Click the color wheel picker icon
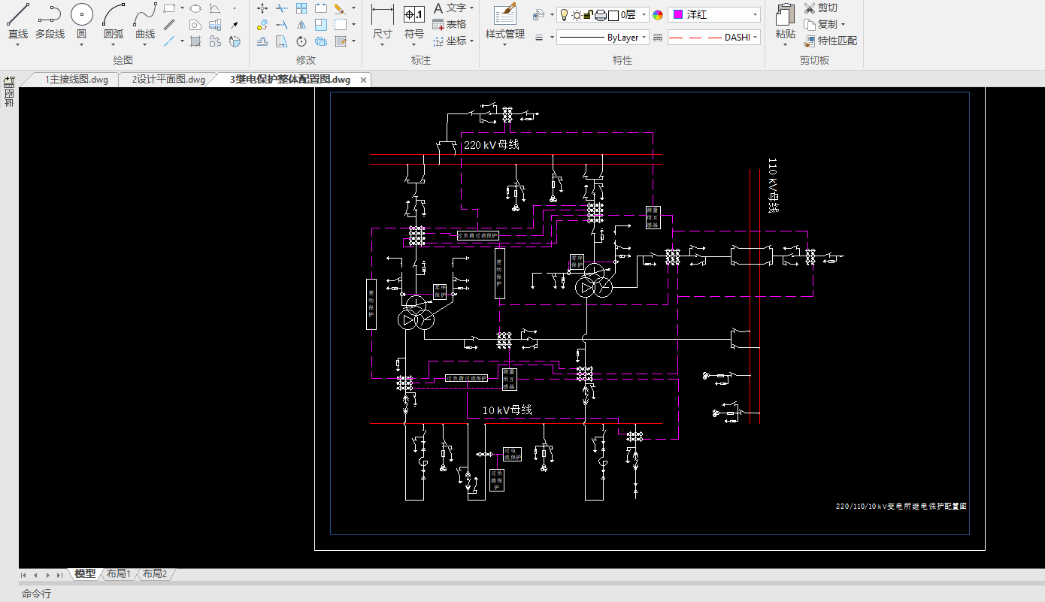The width and height of the screenshot is (1045, 602). (x=658, y=14)
